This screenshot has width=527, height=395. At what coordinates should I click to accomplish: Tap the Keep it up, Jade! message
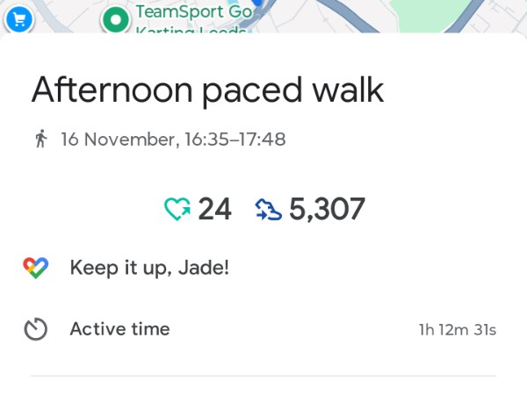149,268
